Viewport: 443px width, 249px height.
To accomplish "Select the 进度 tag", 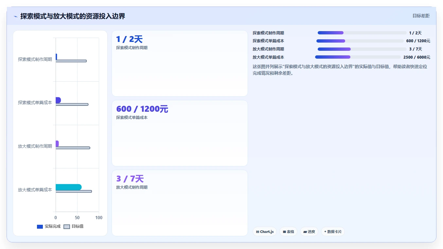I will (309, 232).
